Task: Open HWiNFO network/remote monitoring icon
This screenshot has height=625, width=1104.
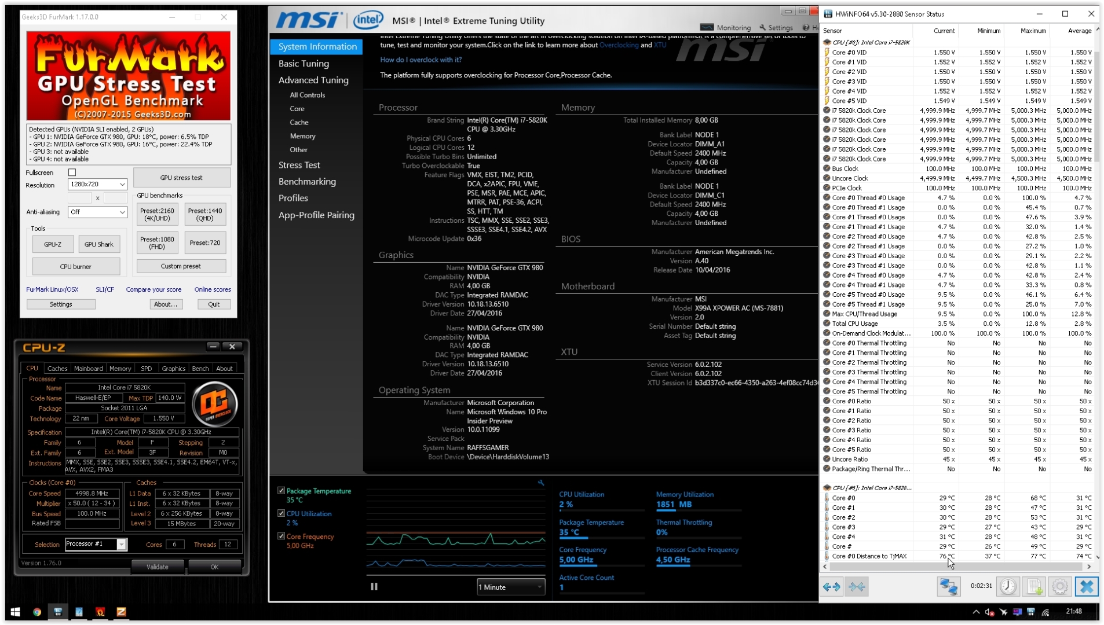Action: coord(949,587)
